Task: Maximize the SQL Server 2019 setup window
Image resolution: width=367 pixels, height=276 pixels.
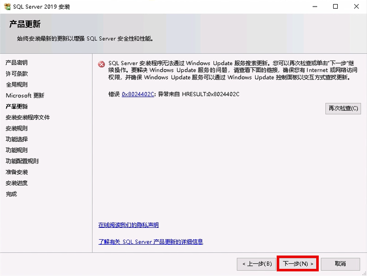Action: click(x=335, y=7)
